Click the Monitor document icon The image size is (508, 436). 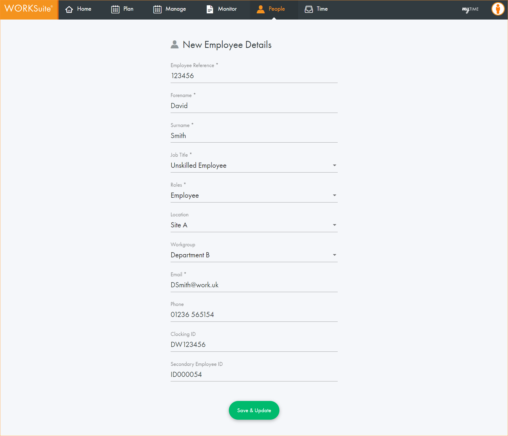[x=210, y=9]
